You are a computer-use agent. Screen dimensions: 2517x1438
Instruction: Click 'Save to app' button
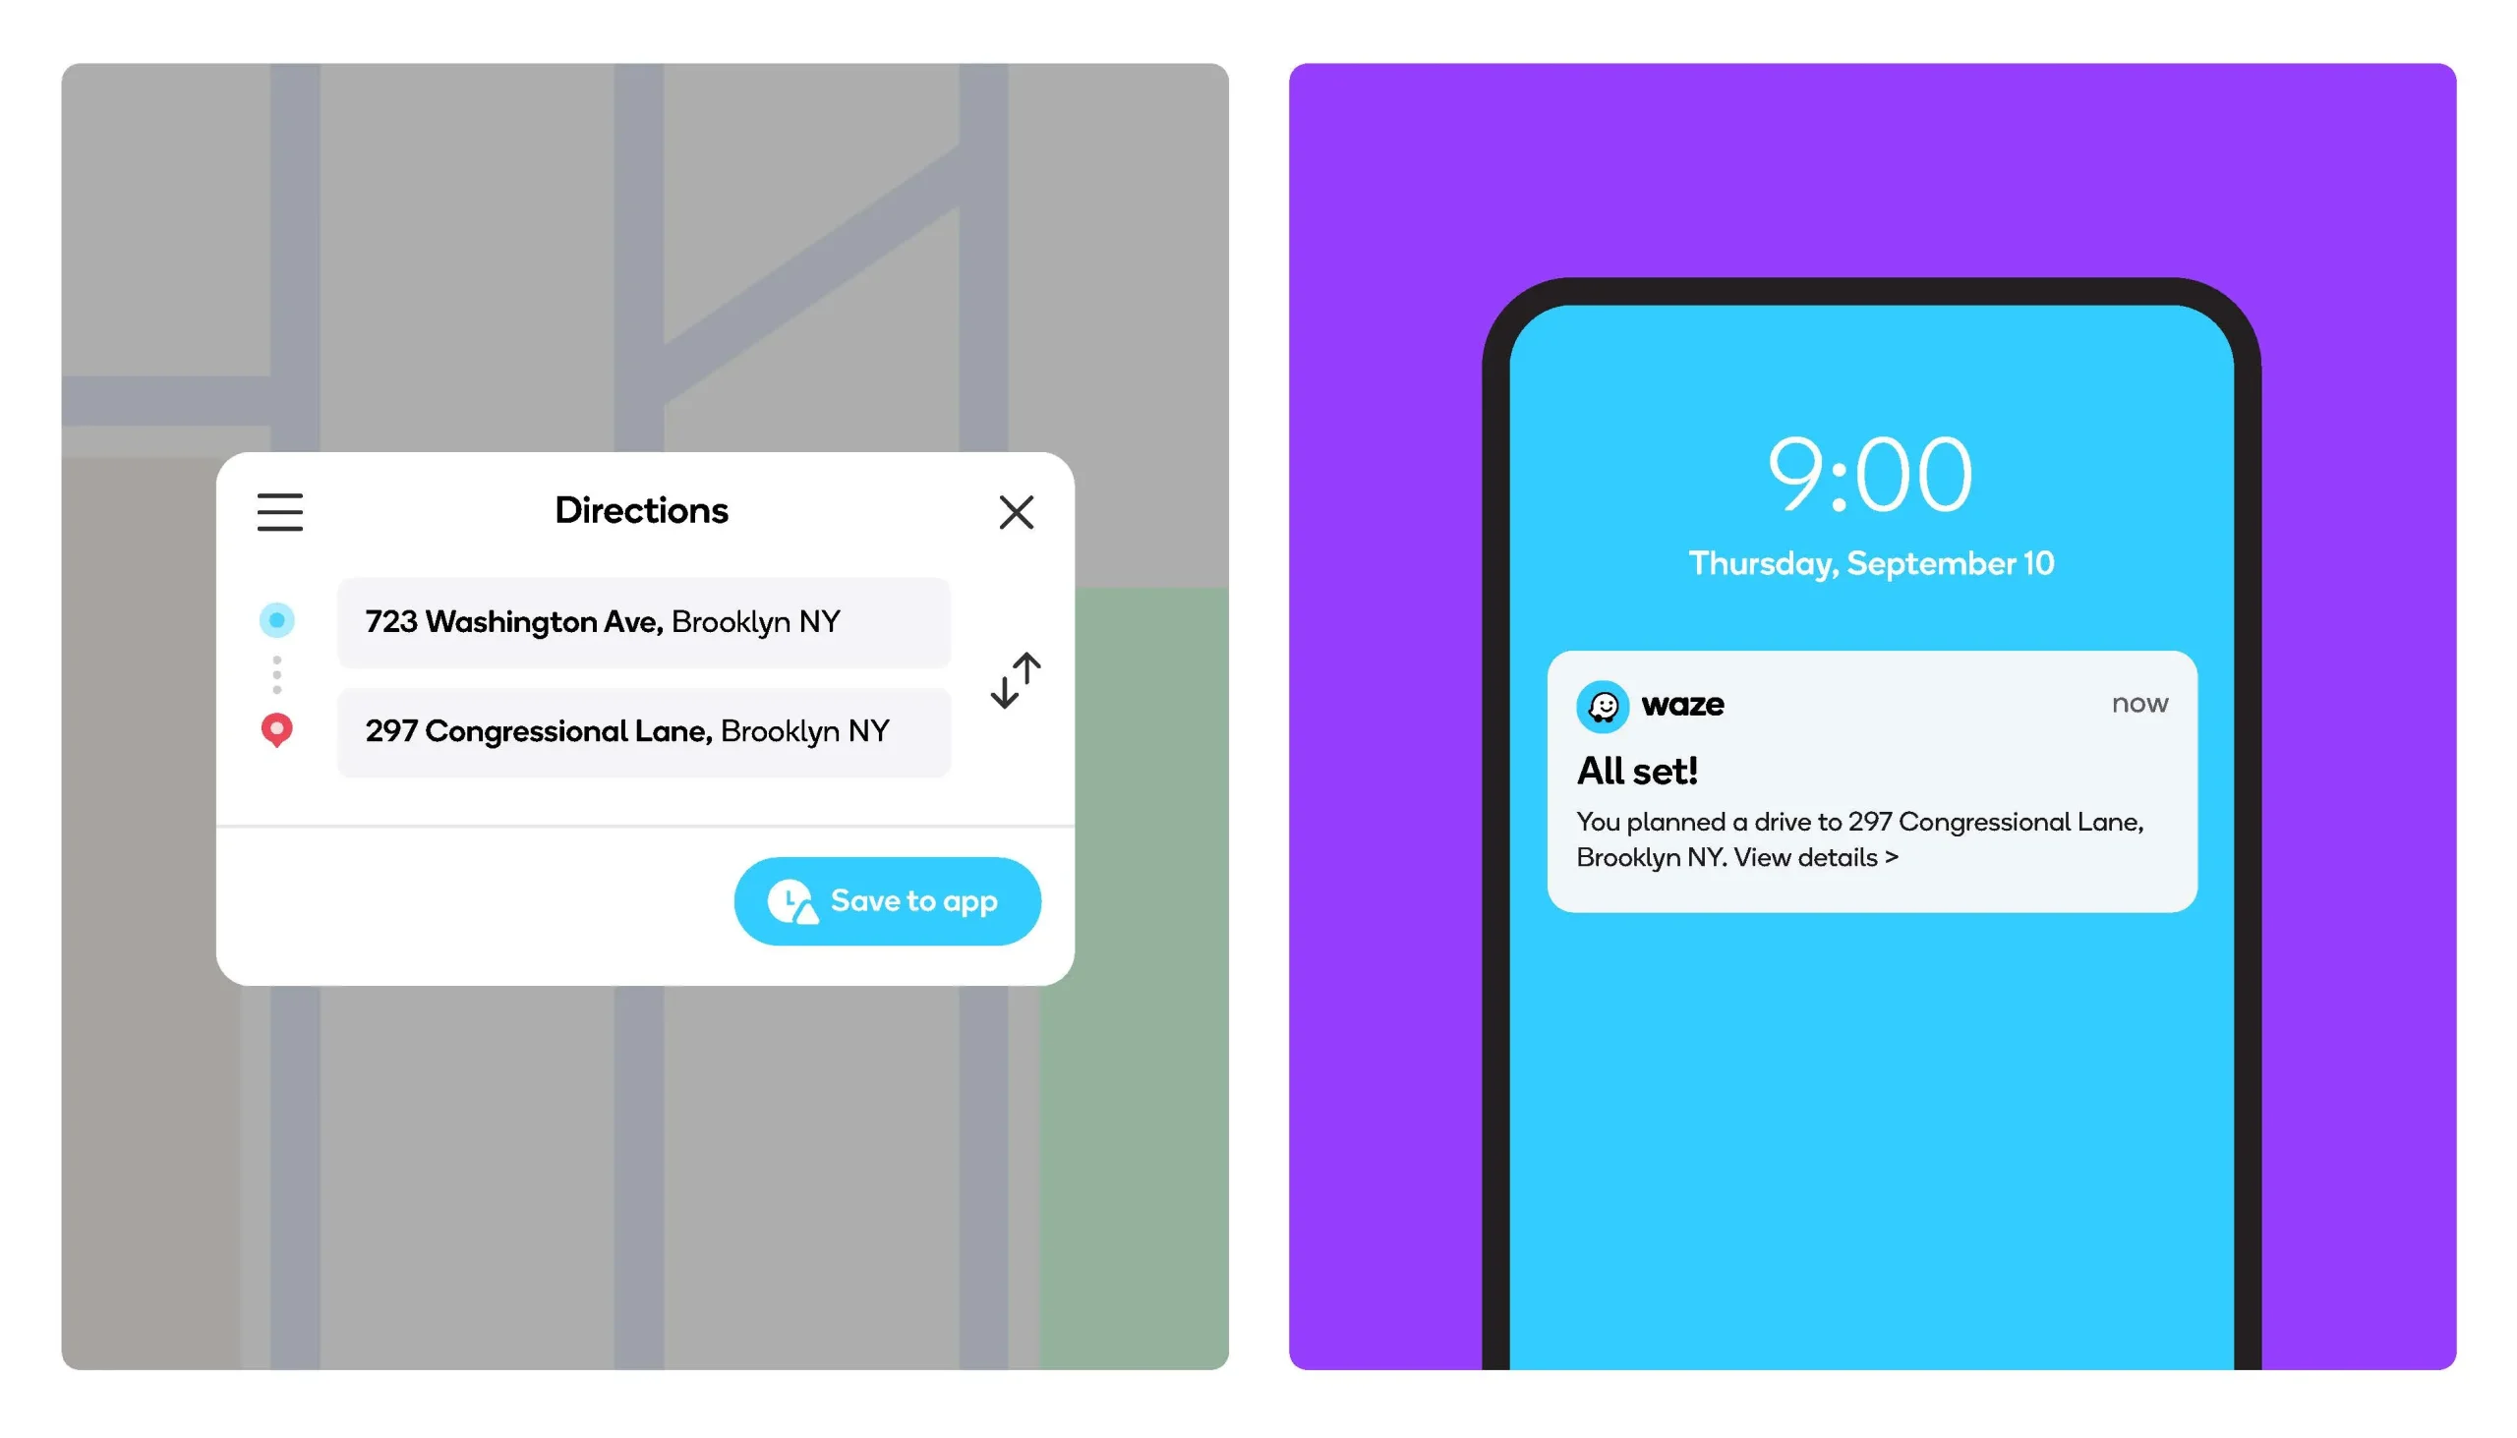coord(889,900)
